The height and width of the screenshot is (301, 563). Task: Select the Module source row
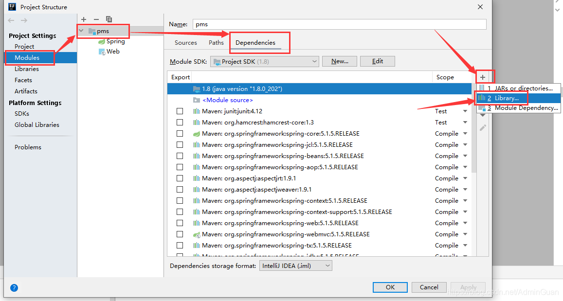coord(319,100)
